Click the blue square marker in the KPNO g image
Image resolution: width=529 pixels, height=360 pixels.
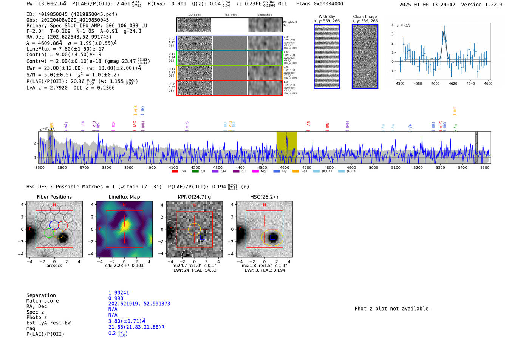[203, 237]
